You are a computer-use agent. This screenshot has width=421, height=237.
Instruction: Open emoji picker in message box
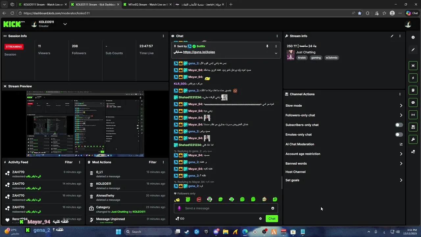pyautogui.click(x=273, y=208)
